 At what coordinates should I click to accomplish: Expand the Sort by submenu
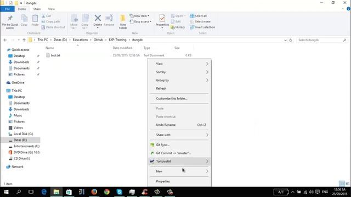[x=179, y=72]
